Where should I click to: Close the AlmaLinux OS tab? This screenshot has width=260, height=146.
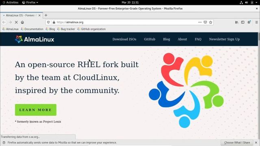(x=39, y=15)
